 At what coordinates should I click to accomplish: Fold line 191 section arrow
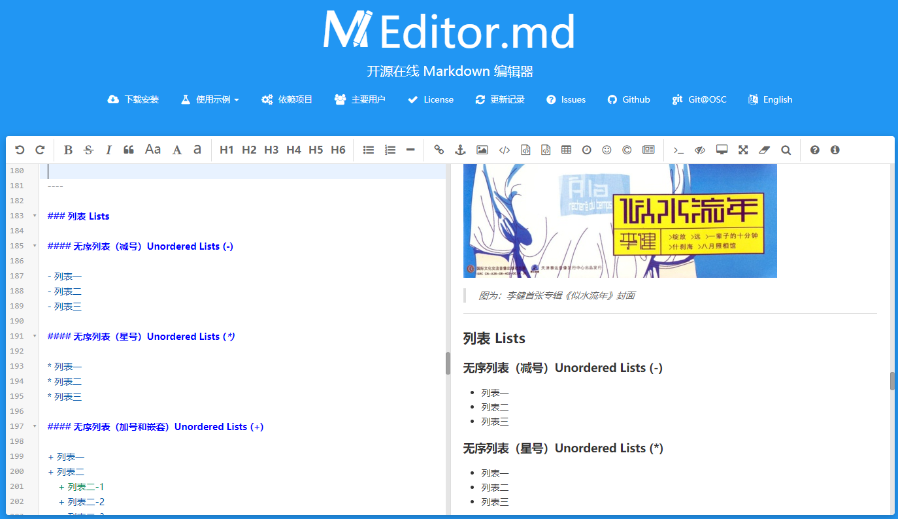click(34, 336)
